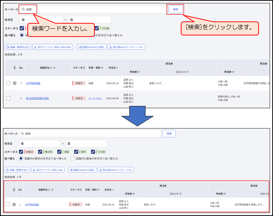Image resolution: width=273 pixels, height=216 pixels.
Task: Expand 発注者 コメント column in the 1件 table
Action: click(x=180, y=194)
